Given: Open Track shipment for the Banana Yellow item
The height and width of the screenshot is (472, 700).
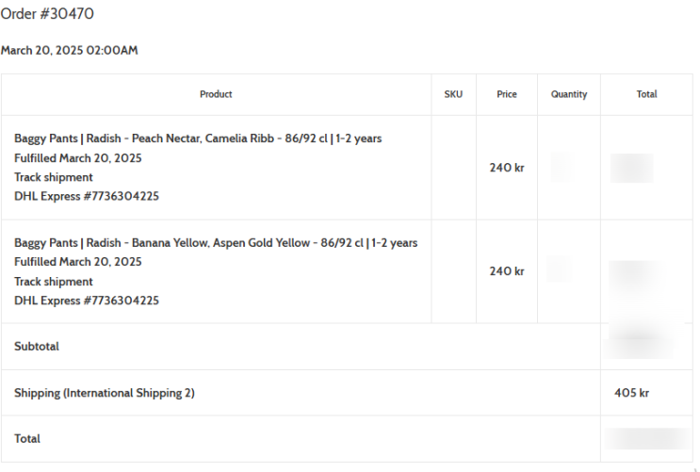Looking at the screenshot, I should (54, 282).
